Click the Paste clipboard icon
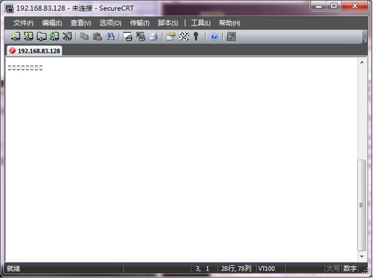This screenshot has height=278, width=373. (x=97, y=36)
